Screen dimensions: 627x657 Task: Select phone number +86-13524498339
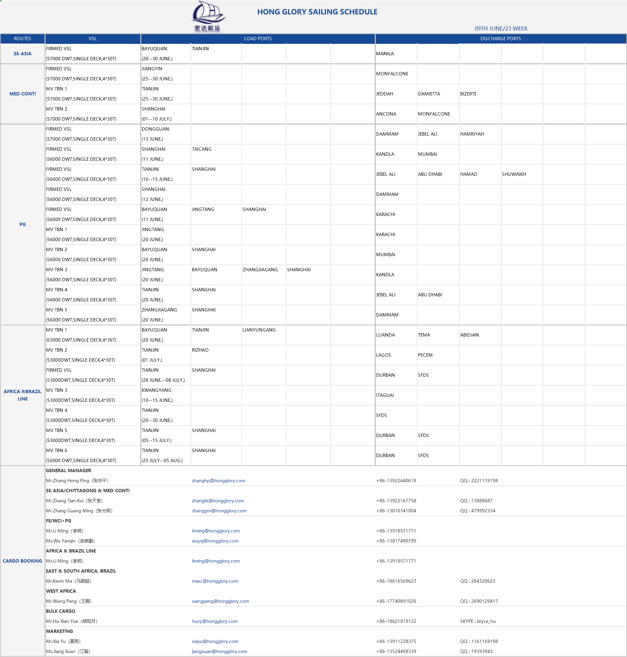[396, 651]
